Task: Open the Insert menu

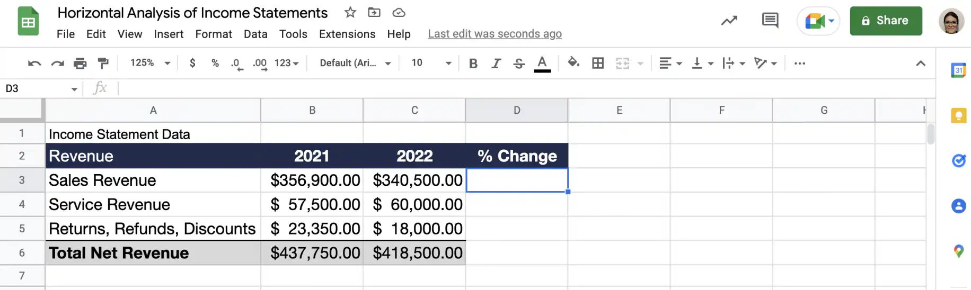Action: pyautogui.click(x=169, y=34)
